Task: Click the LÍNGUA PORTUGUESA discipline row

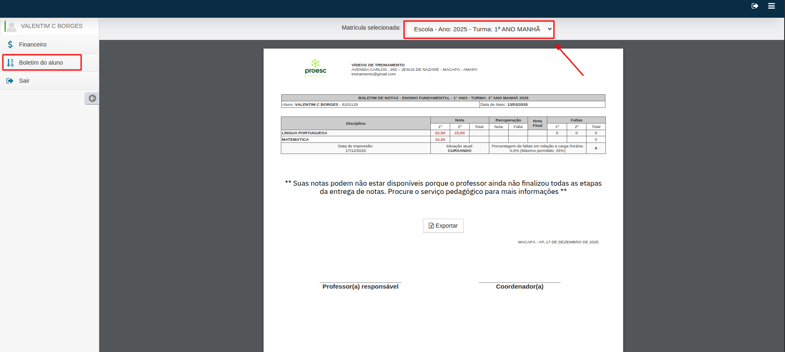Action: [304, 133]
